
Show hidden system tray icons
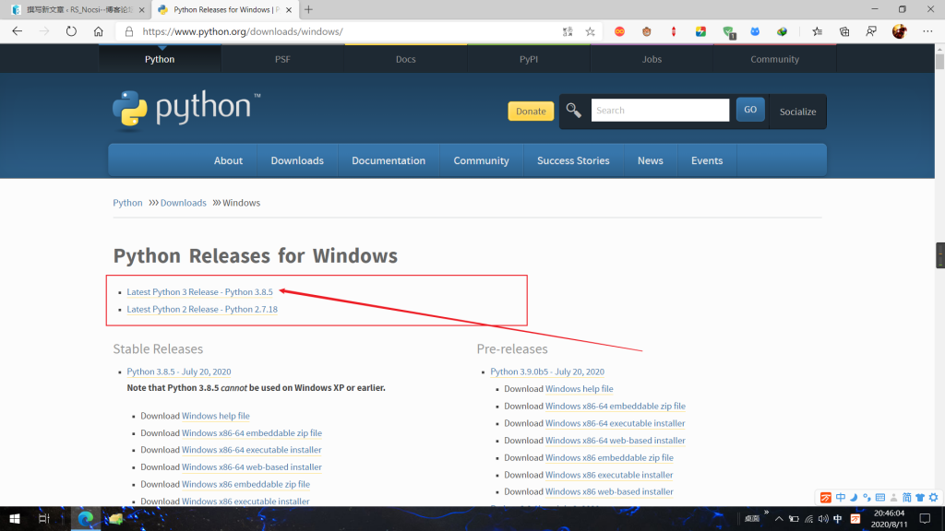[x=779, y=518]
